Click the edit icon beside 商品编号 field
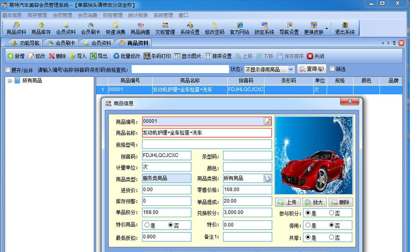The width and height of the screenshot is (410, 252). coord(267,121)
